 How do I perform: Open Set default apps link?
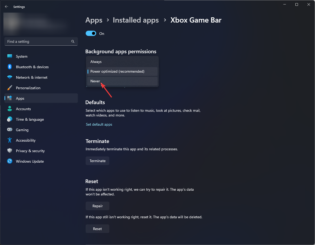point(99,124)
